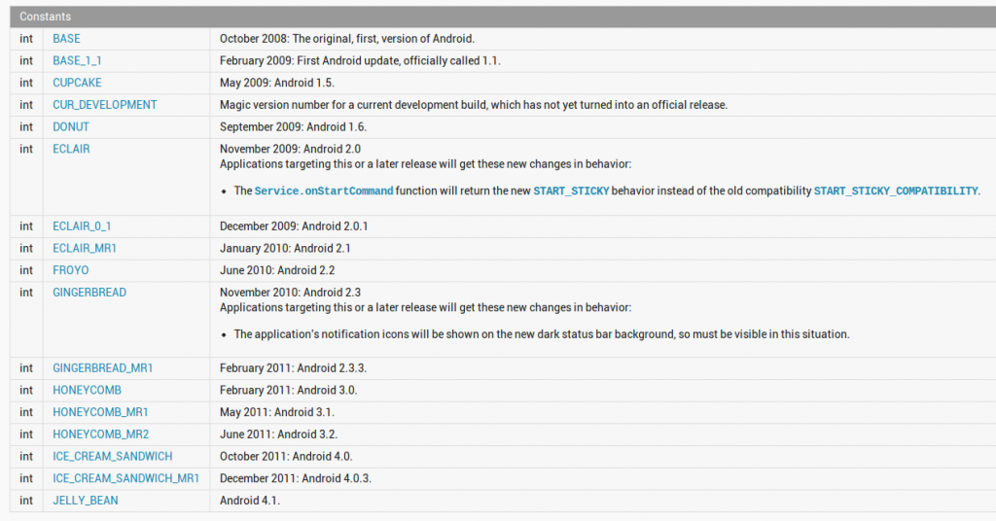Viewport: 996px width, 521px height.
Task: Select text 'May 2009: Android 1.5.'
Action: pyautogui.click(x=277, y=83)
